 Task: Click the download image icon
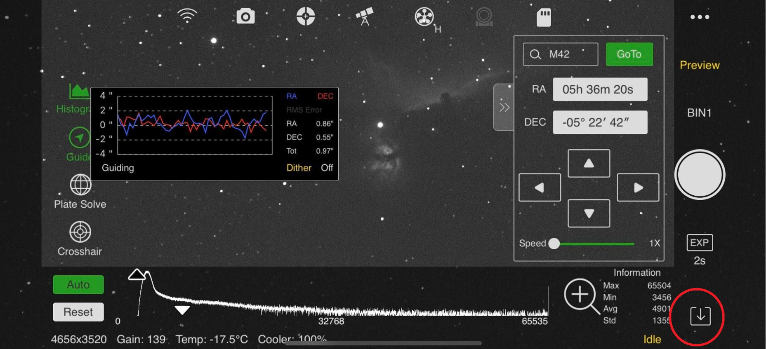(x=700, y=316)
